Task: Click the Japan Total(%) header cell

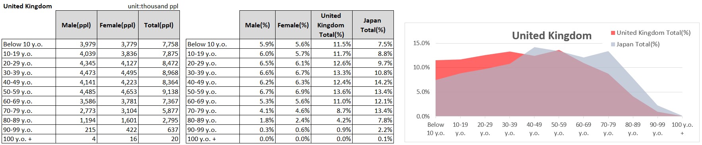Action: 373,25
